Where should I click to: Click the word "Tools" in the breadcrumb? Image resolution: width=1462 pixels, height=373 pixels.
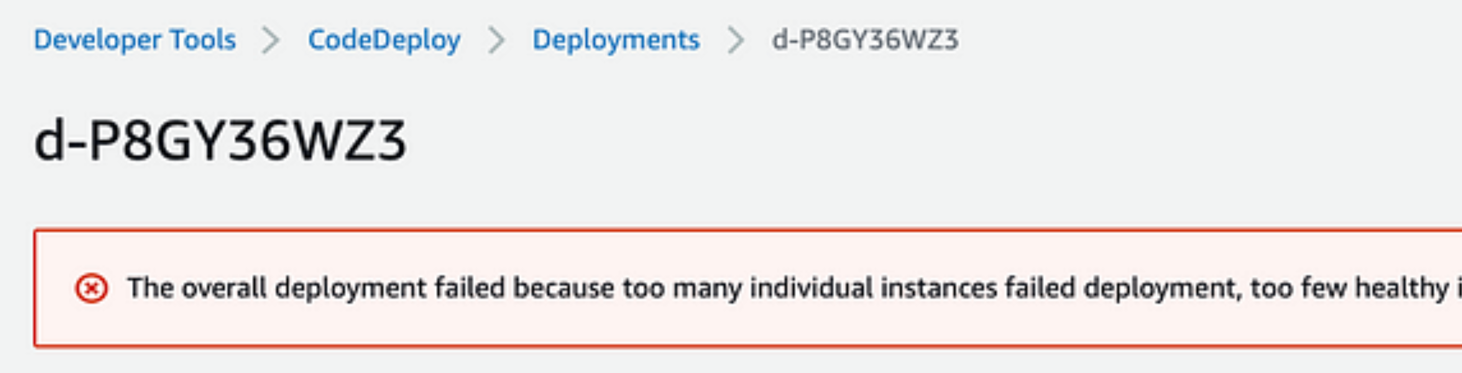[203, 40]
